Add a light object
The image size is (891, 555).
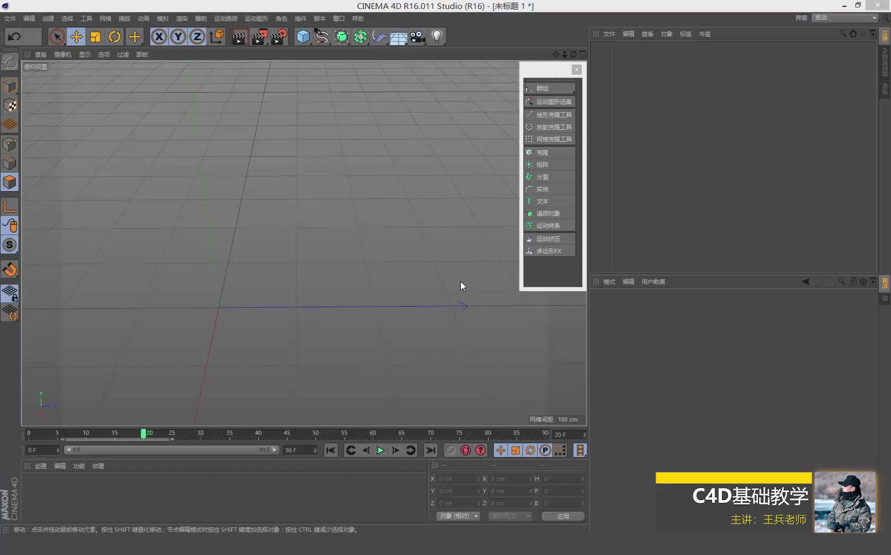(x=437, y=37)
